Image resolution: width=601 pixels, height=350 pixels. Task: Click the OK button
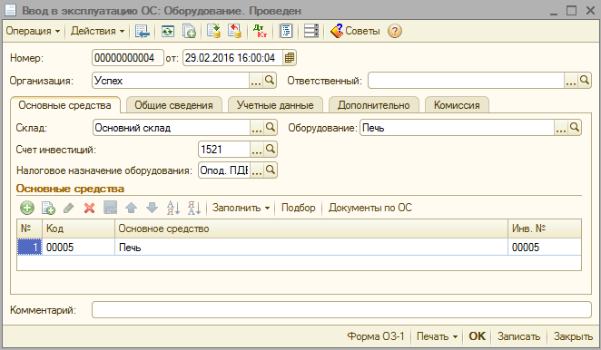pyautogui.click(x=477, y=336)
